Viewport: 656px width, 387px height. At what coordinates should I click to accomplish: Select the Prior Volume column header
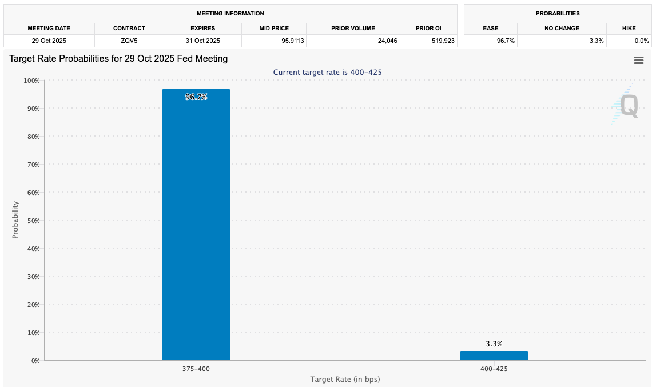click(352, 28)
